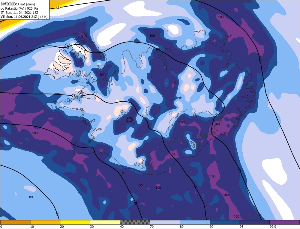The width and height of the screenshot is (300, 229).
Task: Select the purple legend swatch above 99.9
Action: [285, 222]
